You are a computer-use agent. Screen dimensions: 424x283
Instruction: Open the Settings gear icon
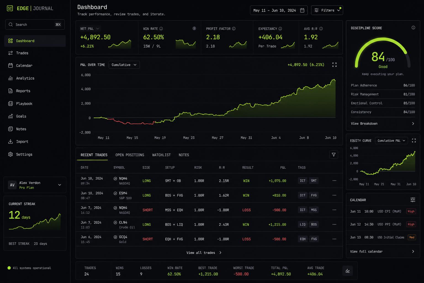pyautogui.click(x=10, y=154)
